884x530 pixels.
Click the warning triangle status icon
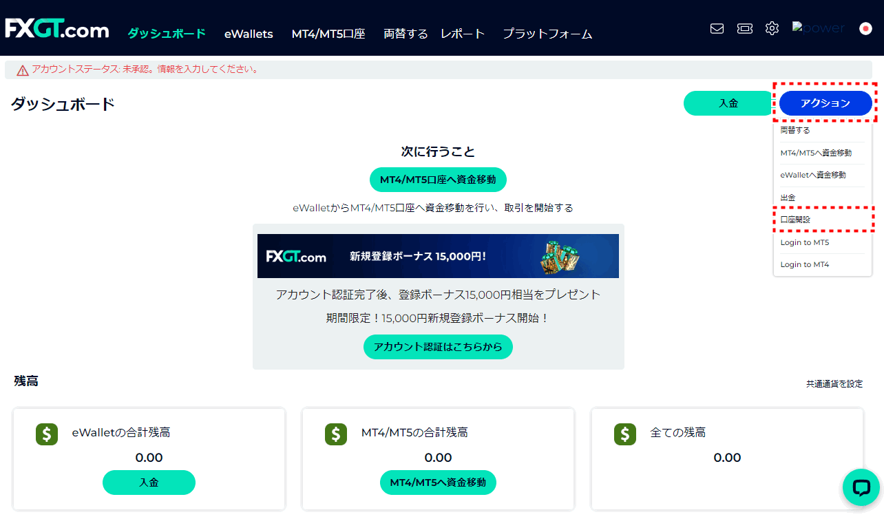pos(23,70)
